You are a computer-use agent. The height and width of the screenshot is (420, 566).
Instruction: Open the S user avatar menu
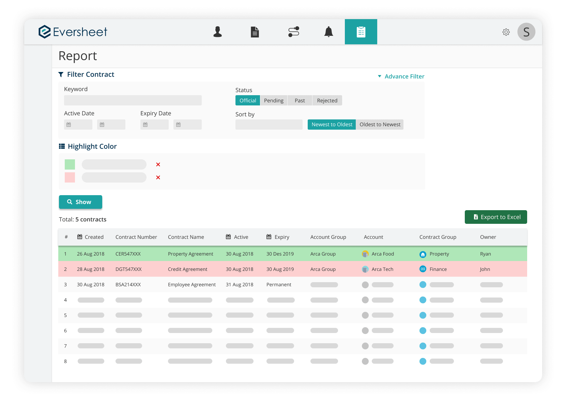[526, 32]
